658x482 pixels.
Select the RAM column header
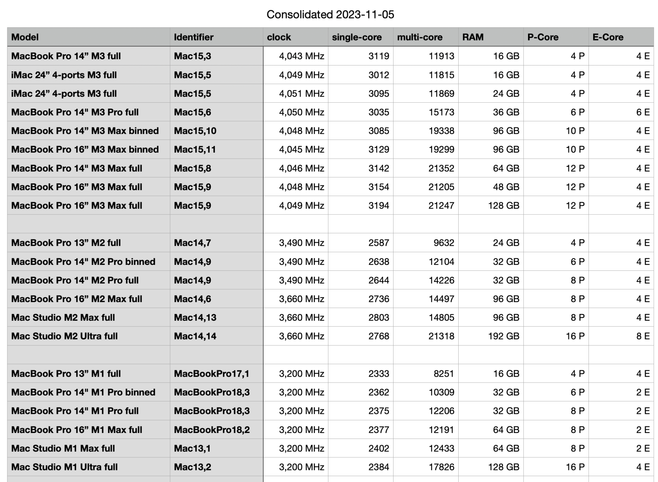[x=473, y=37]
